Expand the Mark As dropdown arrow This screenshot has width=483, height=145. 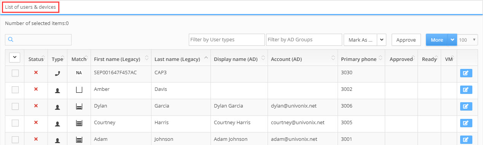(x=382, y=40)
